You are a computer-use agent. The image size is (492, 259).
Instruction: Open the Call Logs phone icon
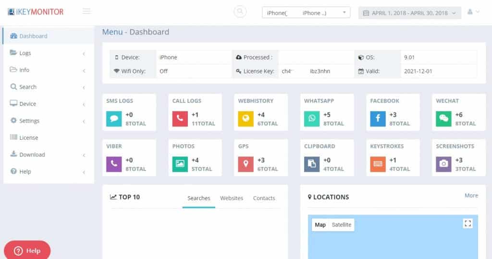pos(180,119)
